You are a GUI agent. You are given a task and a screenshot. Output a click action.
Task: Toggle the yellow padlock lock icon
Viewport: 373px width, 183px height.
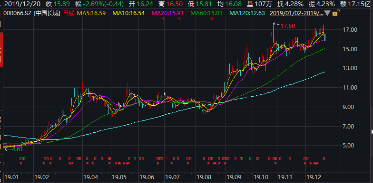click(335, 14)
